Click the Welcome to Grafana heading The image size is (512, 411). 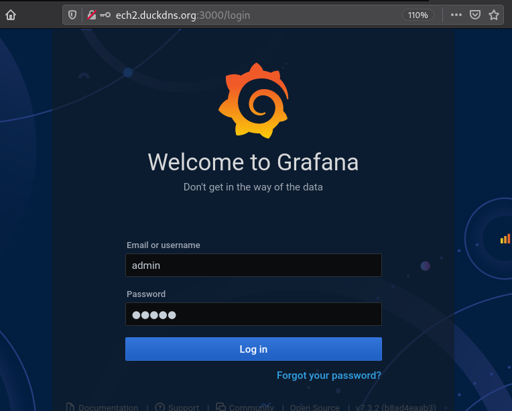[x=253, y=162]
